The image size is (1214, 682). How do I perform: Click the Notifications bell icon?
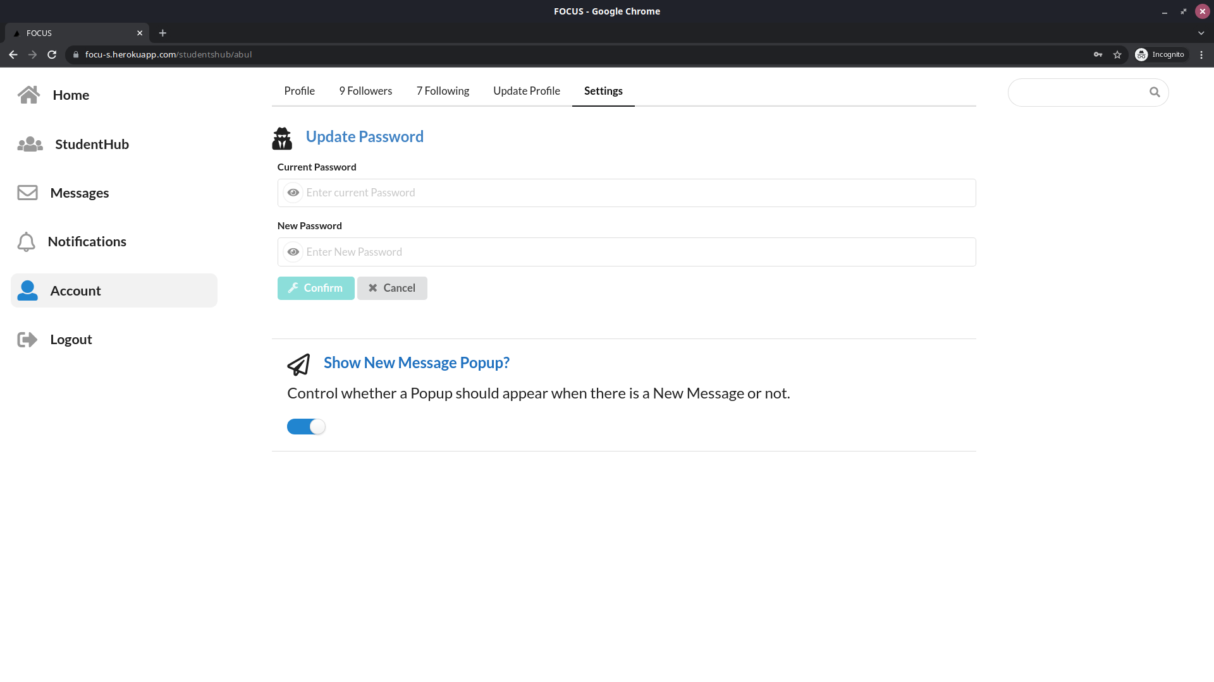click(26, 242)
